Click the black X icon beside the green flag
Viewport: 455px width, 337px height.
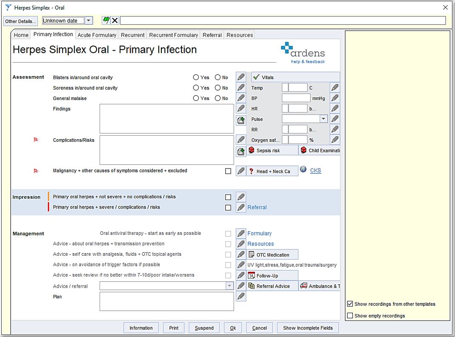115,20
